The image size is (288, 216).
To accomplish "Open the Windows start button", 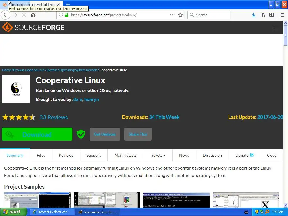I will (x=13, y=212).
